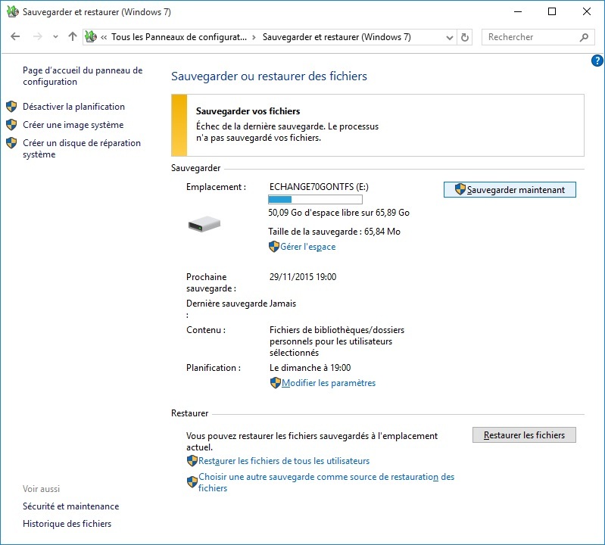Click Désactiver la planification link
605x545 pixels.
[x=73, y=107]
